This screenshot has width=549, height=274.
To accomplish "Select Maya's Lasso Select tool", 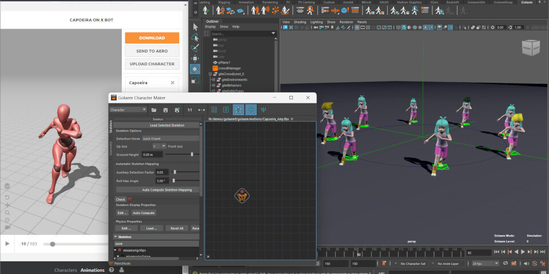I will click(x=196, y=38).
